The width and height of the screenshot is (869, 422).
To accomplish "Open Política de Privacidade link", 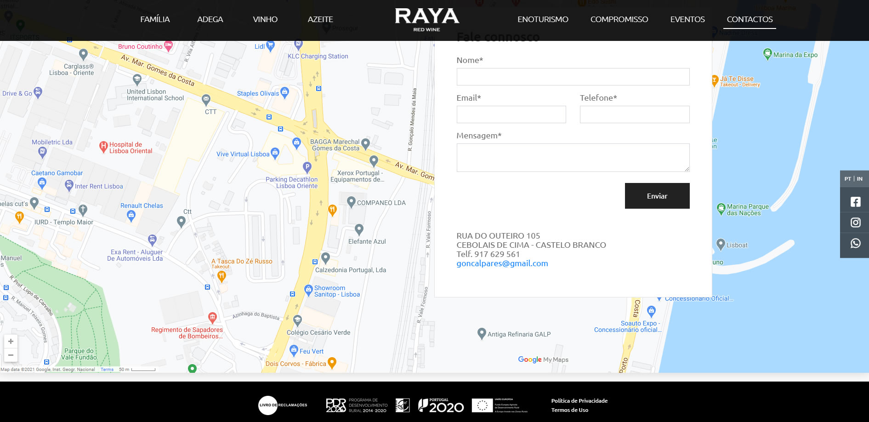I will click(579, 401).
